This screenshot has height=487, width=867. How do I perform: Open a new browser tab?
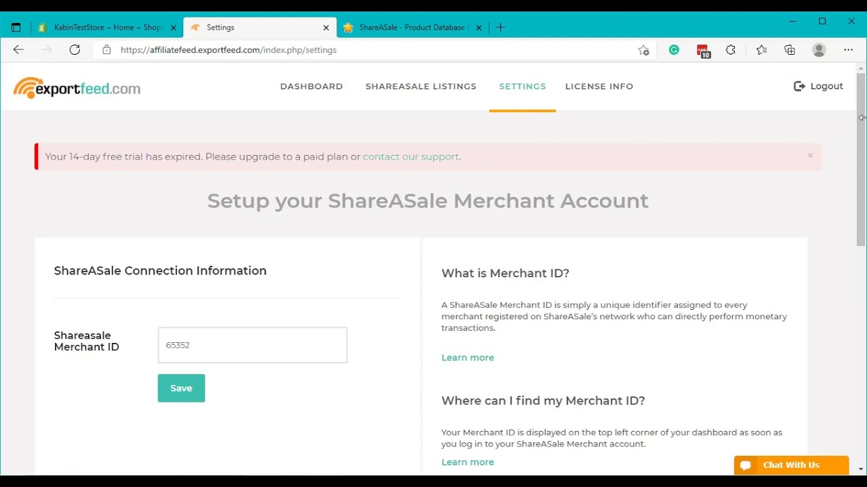(x=501, y=28)
